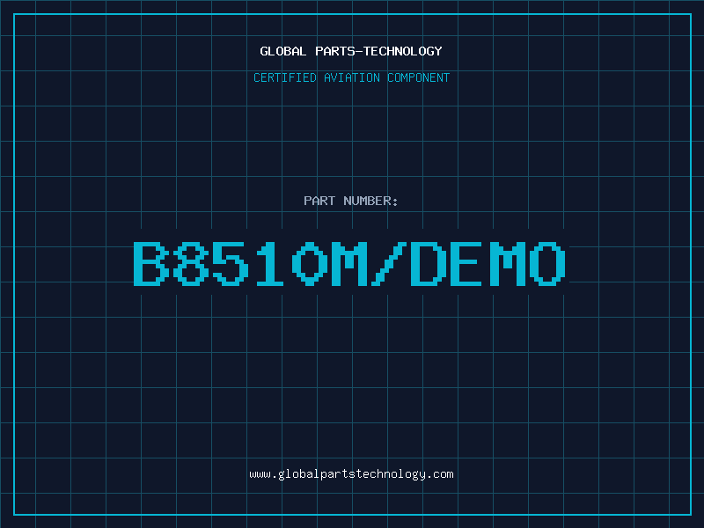Click the CERTIFIED AVIATION COMPONENT subtitle
Screen dimensions: 704x528
coord(351,77)
